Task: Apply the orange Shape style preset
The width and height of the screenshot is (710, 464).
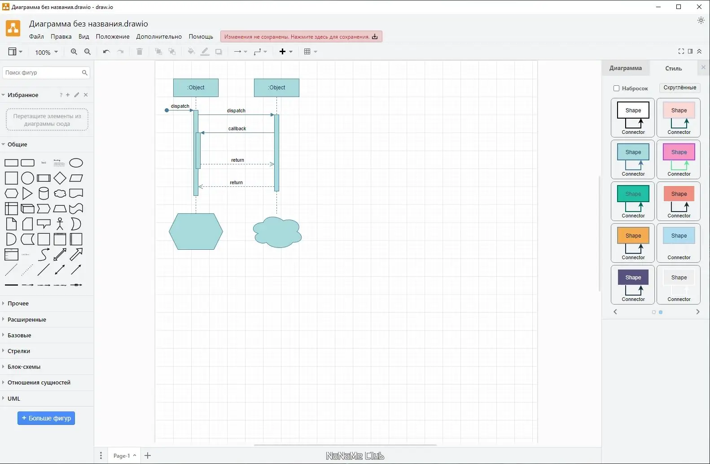Action: tap(633, 243)
